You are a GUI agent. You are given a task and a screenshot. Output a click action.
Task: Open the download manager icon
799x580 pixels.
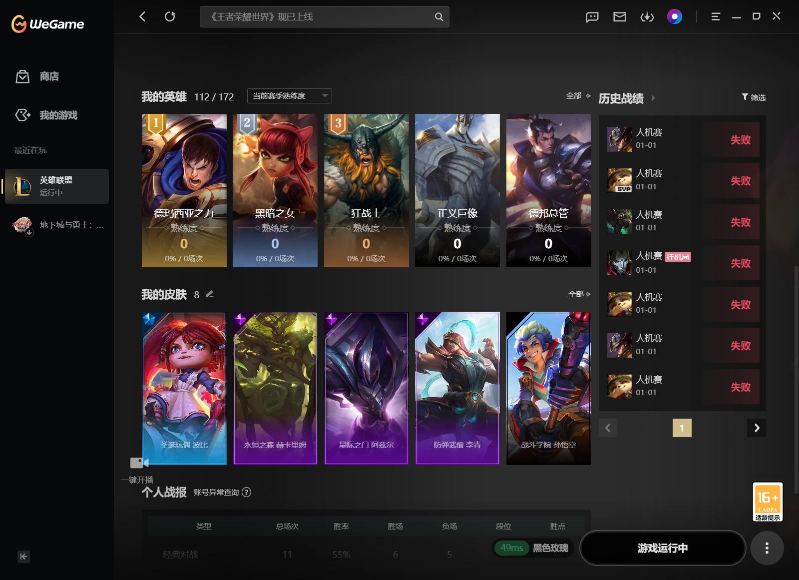(x=647, y=17)
